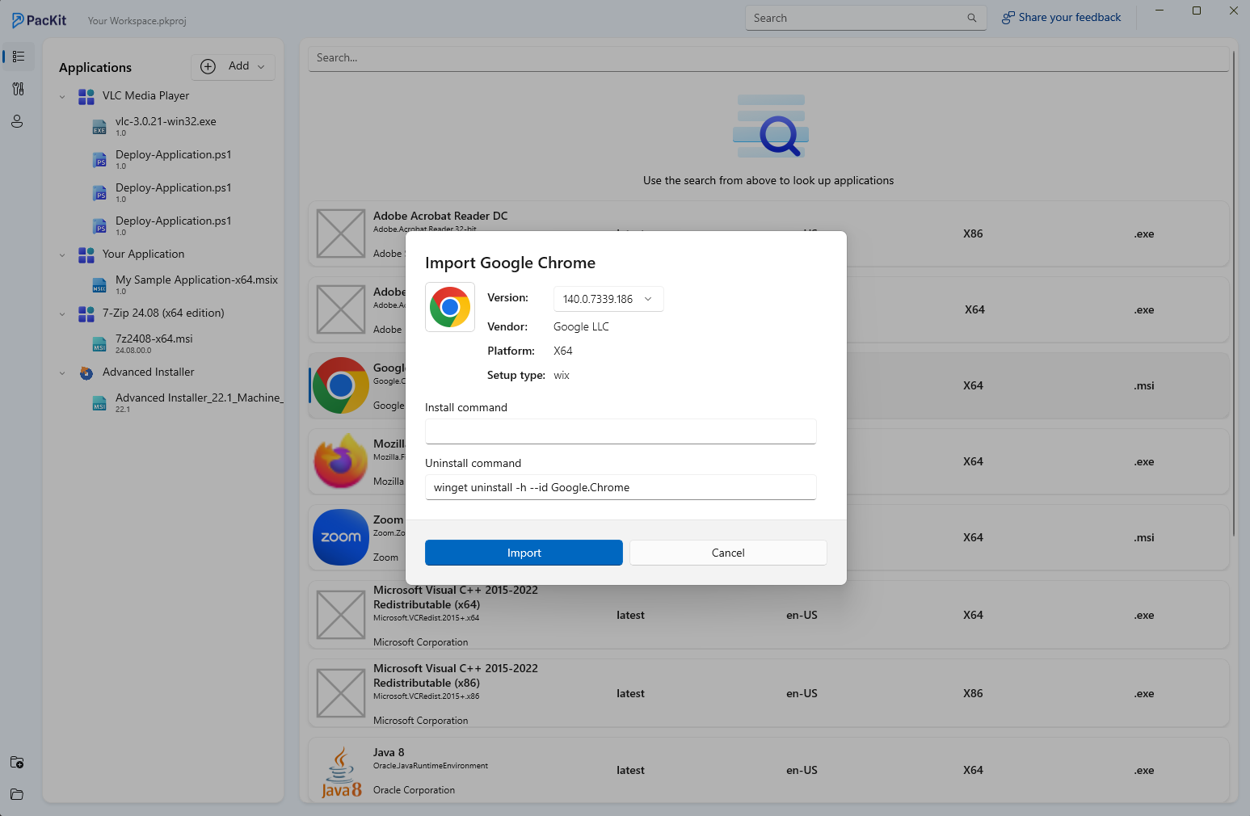Click the new project folder icon at sidebar bottom
1250x816 pixels.
click(17, 762)
